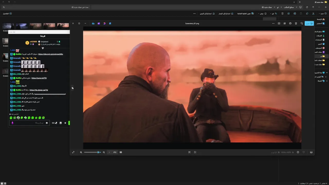This screenshot has width=329, height=185.
Task: Click the chat message input field
Action: click(x=30, y=123)
